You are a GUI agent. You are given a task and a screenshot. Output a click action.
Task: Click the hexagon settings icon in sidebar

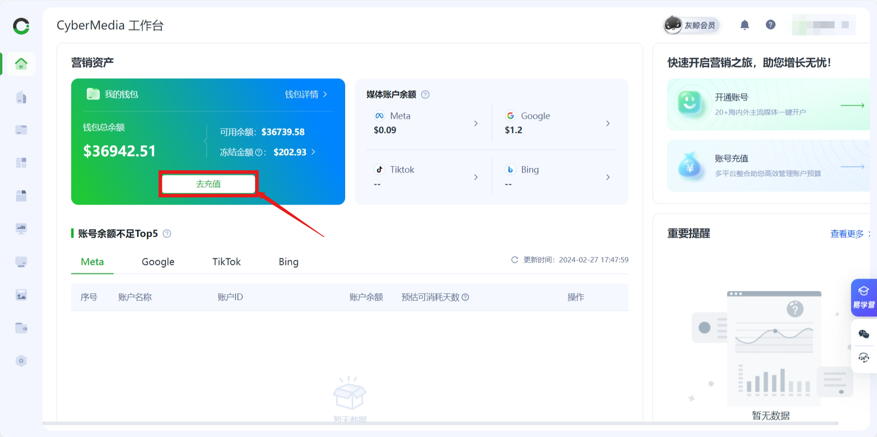click(x=21, y=361)
